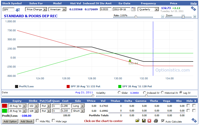Viewport: 199px width, 125px height.
Task: Click the refresh arrows icon near the price
Action: 193,9
